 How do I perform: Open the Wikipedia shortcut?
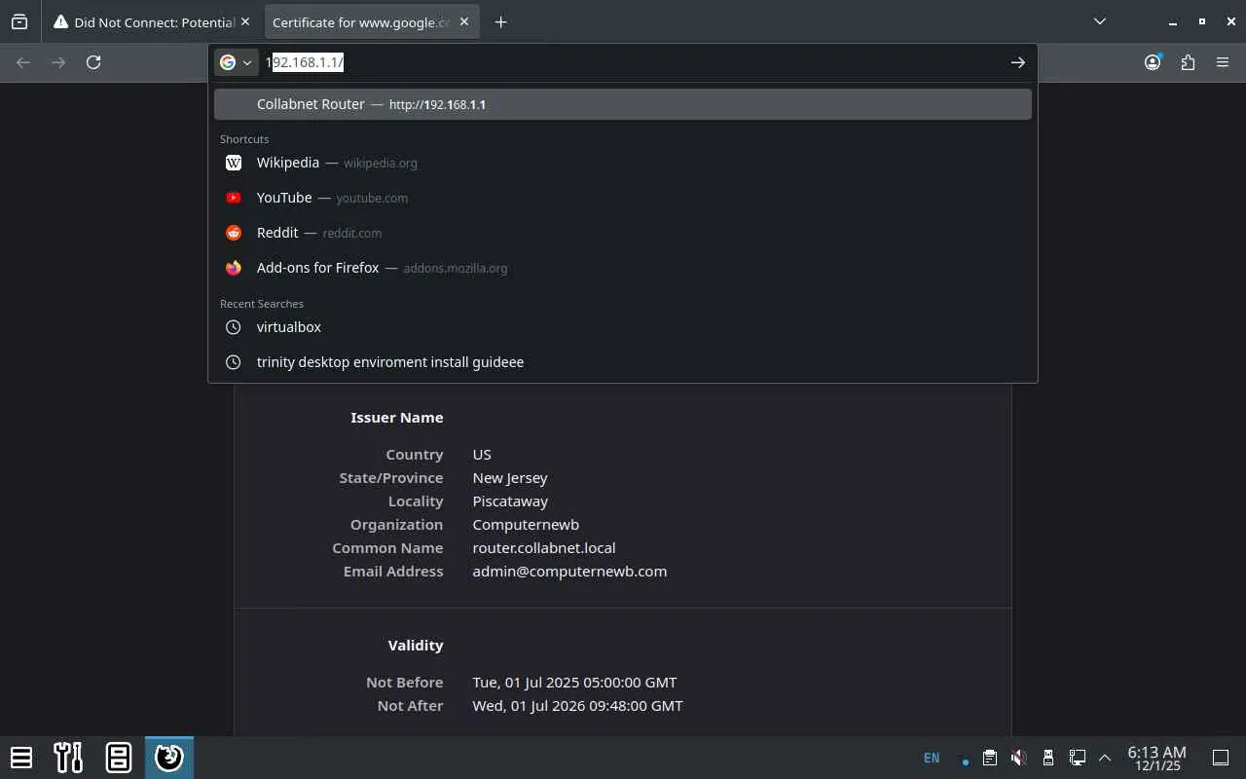[623, 163]
